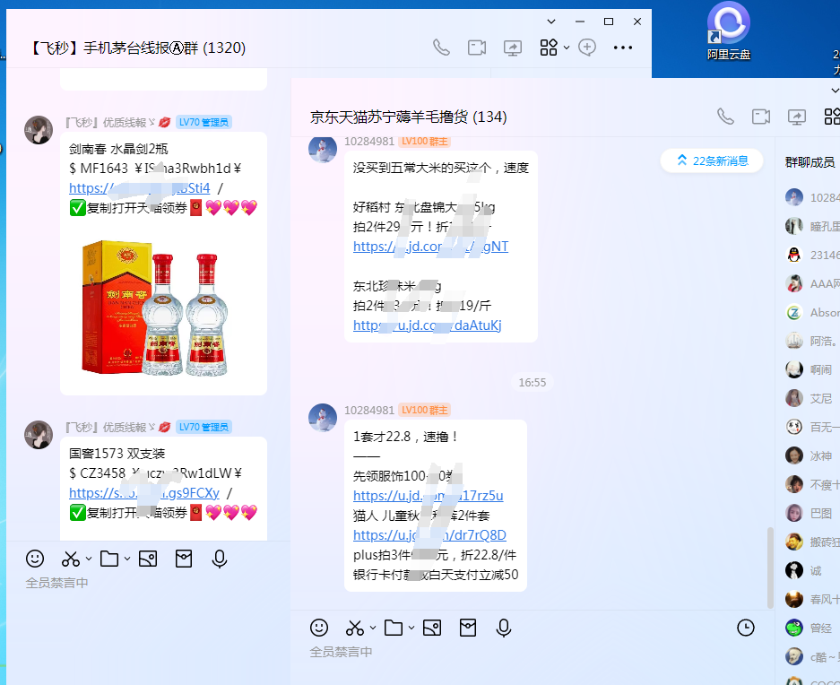Click the 群聊成员 members panel header
The width and height of the screenshot is (840, 685).
[x=810, y=161]
